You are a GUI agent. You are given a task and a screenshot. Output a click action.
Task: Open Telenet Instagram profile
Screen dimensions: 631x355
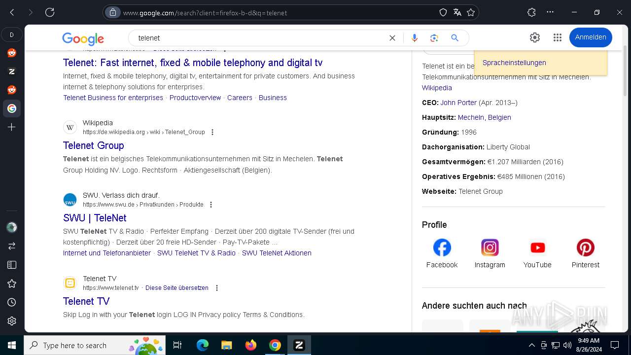point(490,253)
